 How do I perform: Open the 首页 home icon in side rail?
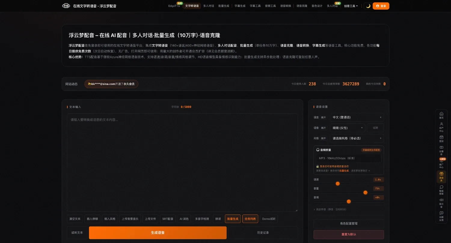pyautogui.click(x=441, y=115)
